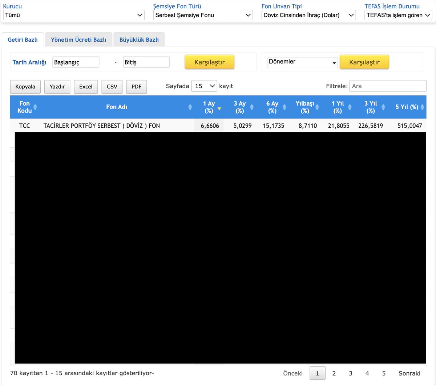The image size is (436, 385).
Task: Click Karşılaştır next to the date range
Action: [x=210, y=62]
